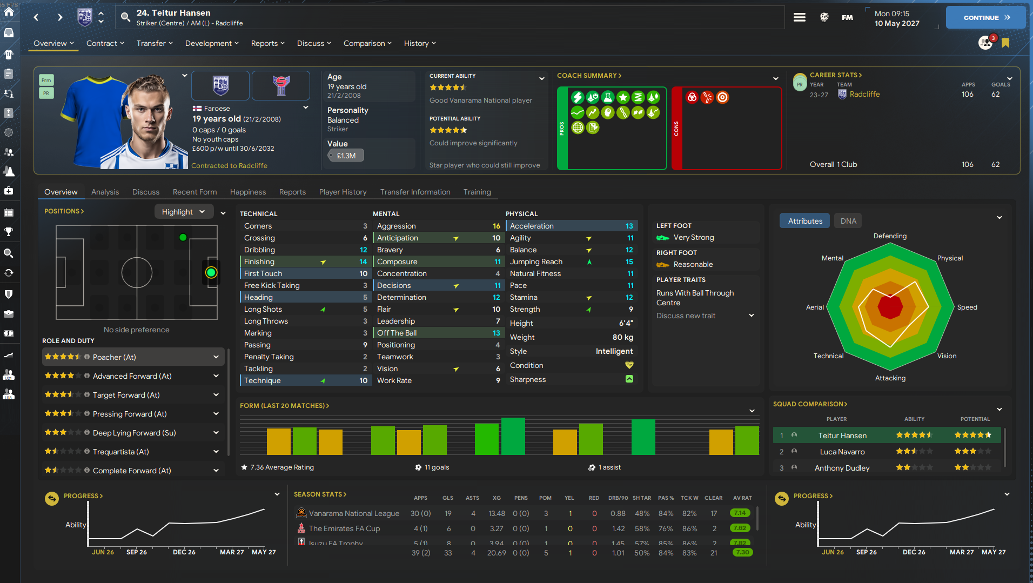The width and height of the screenshot is (1033, 583).
Task: Go to the Home screen icon
Action: pos(9,12)
